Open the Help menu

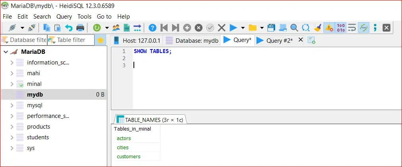[124, 17]
